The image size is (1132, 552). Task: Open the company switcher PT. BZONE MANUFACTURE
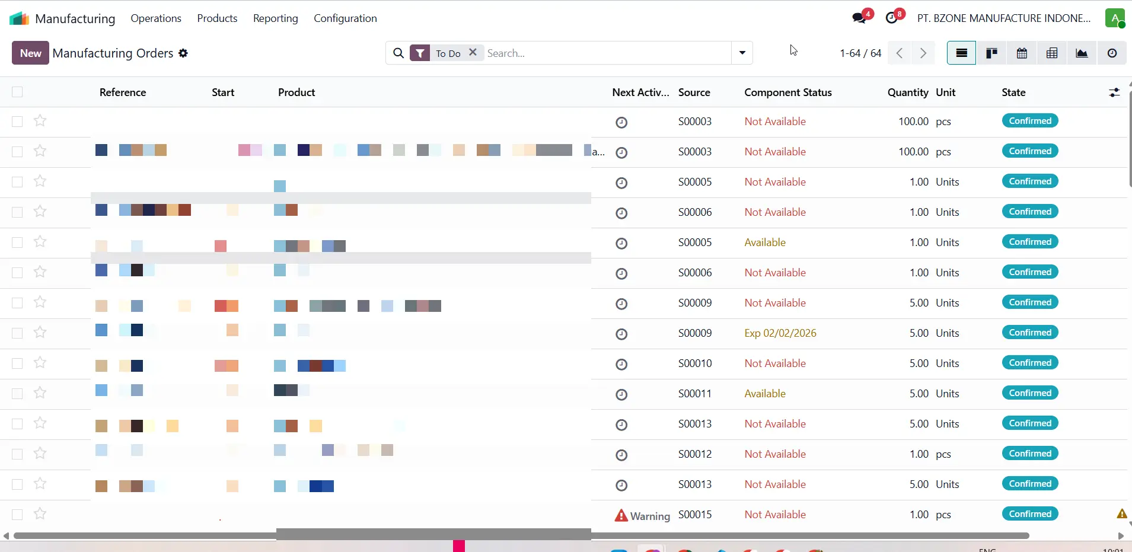pyautogui.click(x=1004, y=18)
